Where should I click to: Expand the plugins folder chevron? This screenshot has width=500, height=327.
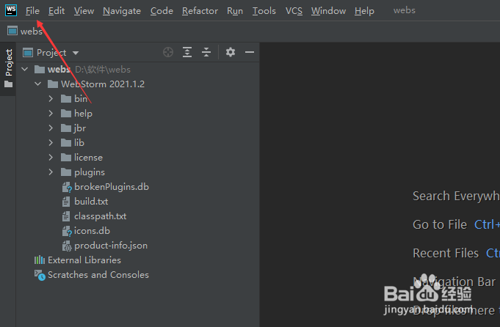(51, 172)
